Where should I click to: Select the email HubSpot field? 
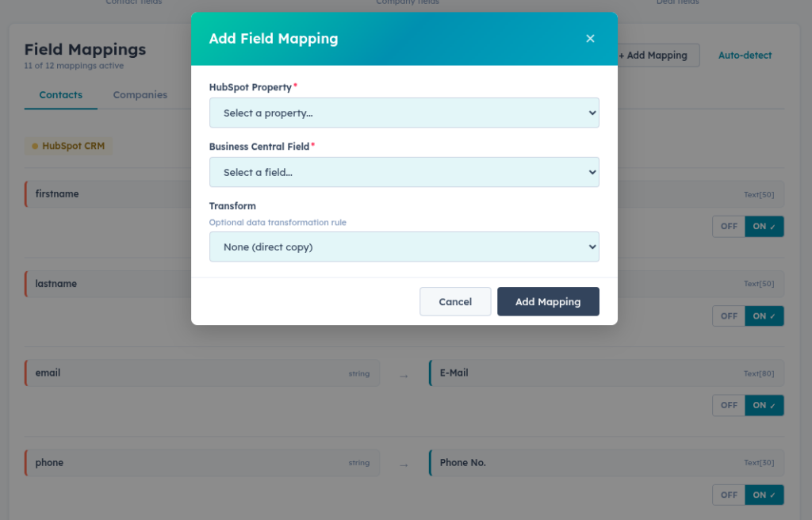pyautogui.click(x=201, y=373)
